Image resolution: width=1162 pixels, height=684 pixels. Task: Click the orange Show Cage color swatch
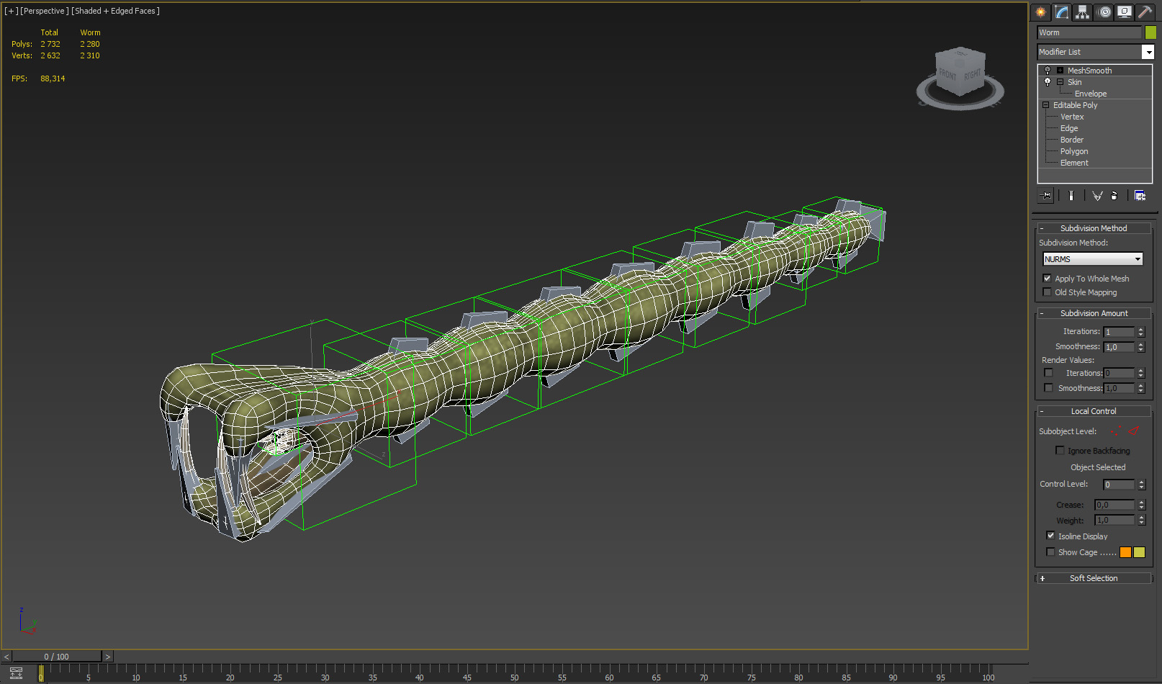tap(1125, 552)
